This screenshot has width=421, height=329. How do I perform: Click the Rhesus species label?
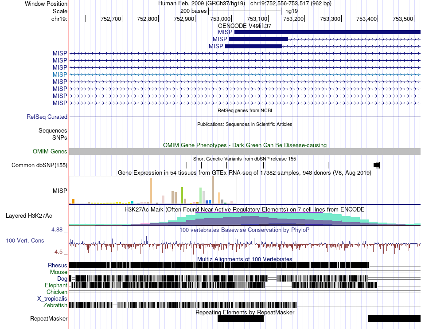58,265
